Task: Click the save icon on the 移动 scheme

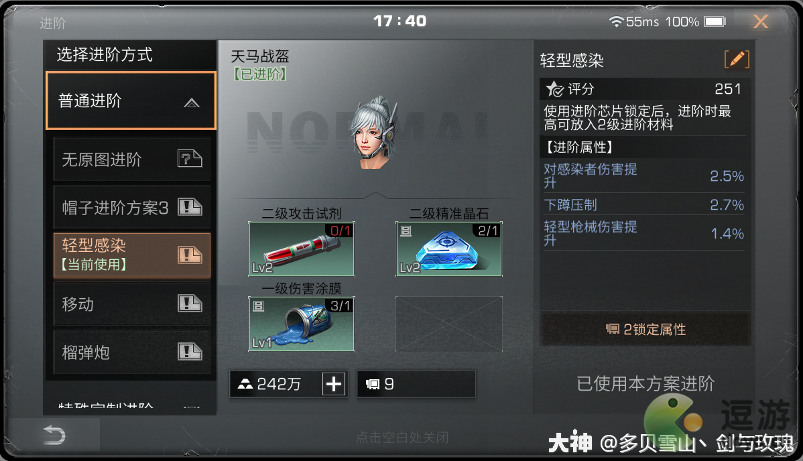Action: [x=190, y=304]
